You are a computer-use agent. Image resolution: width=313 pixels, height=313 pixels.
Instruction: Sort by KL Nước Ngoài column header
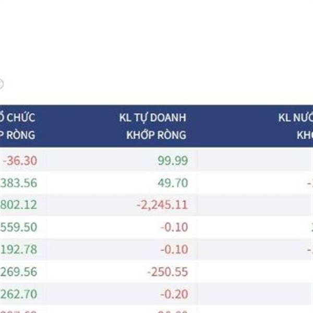(296, 126)
